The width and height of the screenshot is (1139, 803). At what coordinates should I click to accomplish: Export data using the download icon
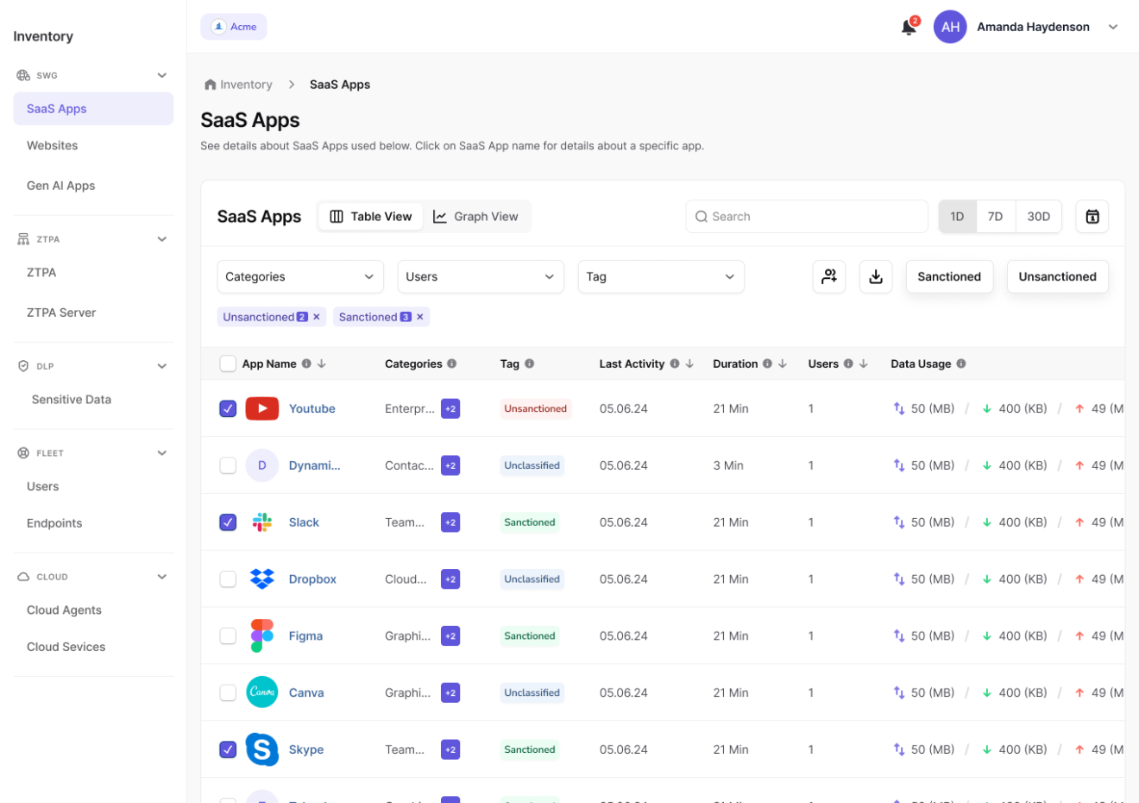pyautogui.click(x=876, y=276)
